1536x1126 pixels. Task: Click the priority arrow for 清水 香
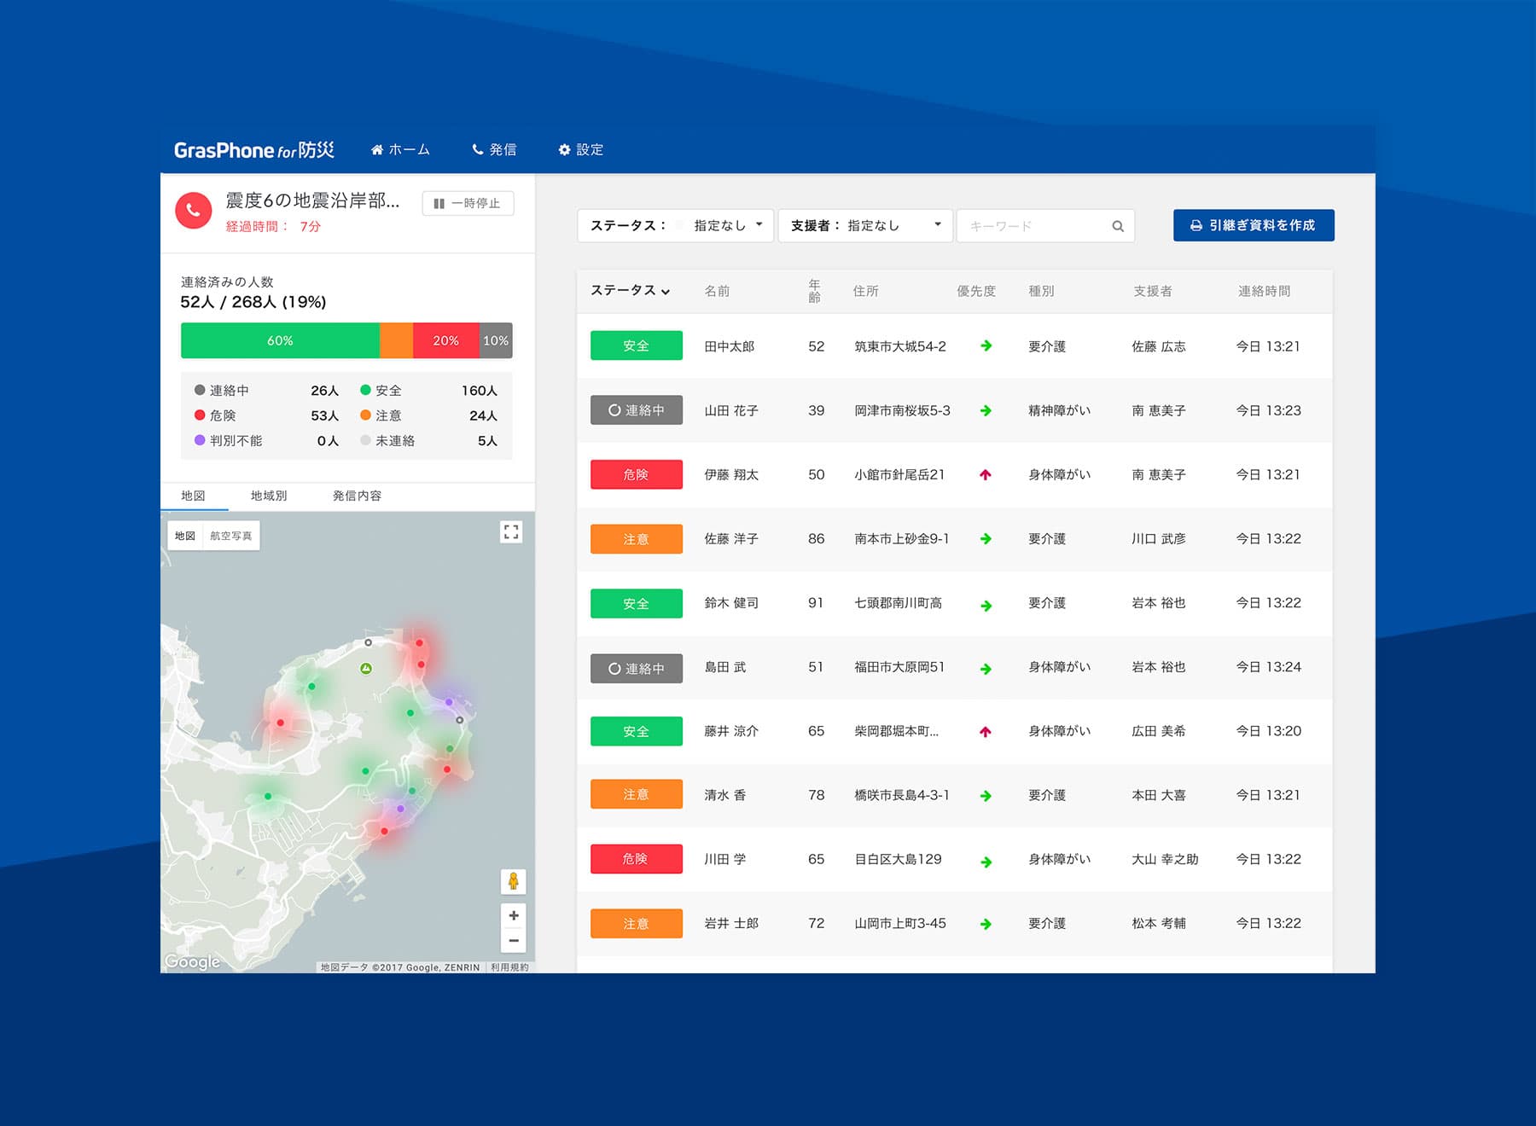pyautogui.click(x=986, y=796)
